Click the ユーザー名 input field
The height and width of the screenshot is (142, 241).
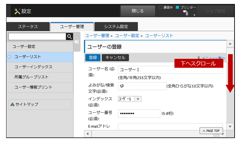170,70
